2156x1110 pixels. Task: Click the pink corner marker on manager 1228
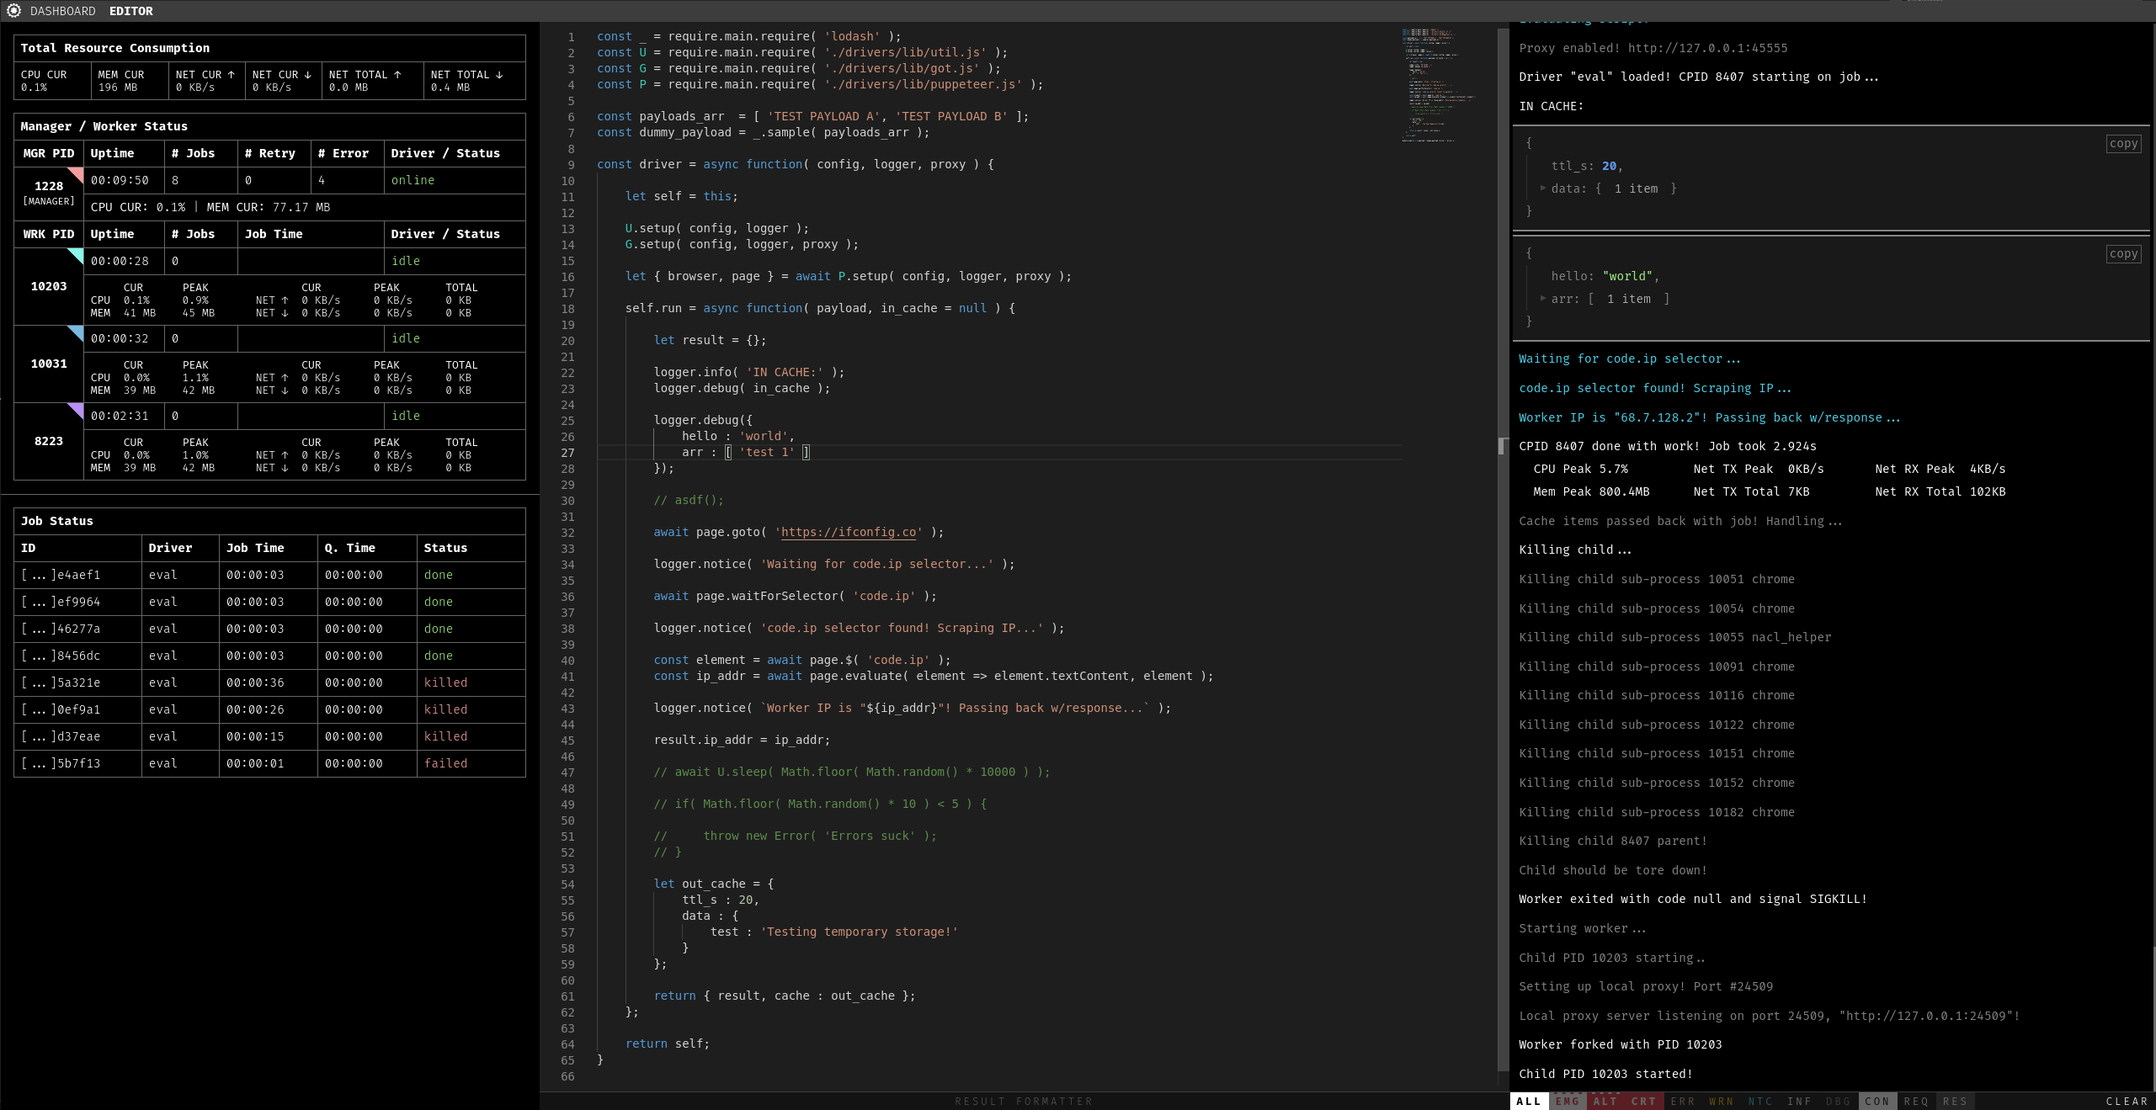coord(76,175)
